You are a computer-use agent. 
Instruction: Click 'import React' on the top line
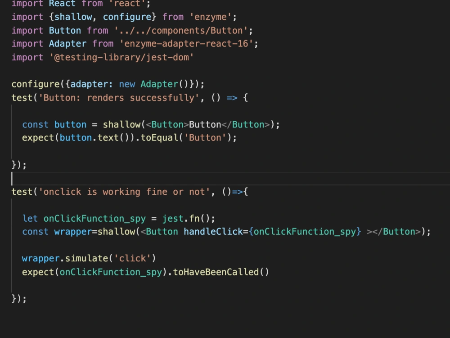[43, 4]
